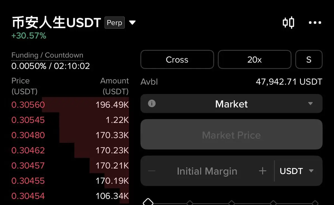Screen dimensions: 334x205
Task: Change the 20x leverage setting
Action: coord(254,59)
